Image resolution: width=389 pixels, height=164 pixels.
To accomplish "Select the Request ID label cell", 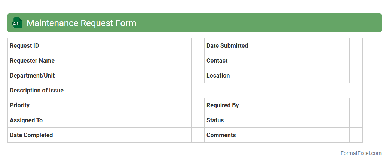I will tap(99, 46).
